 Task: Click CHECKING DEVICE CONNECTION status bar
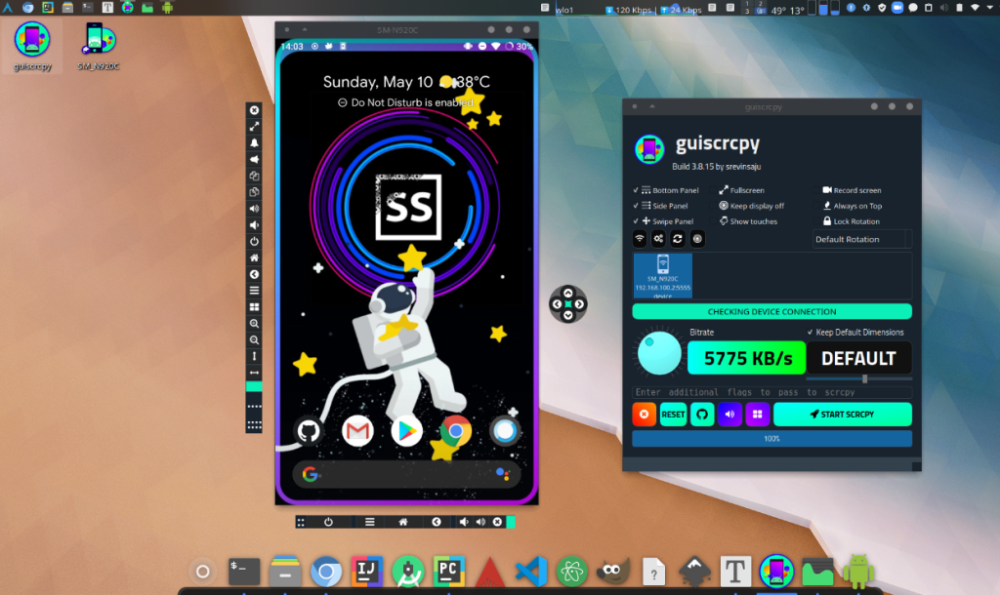(x=771, y=311)
